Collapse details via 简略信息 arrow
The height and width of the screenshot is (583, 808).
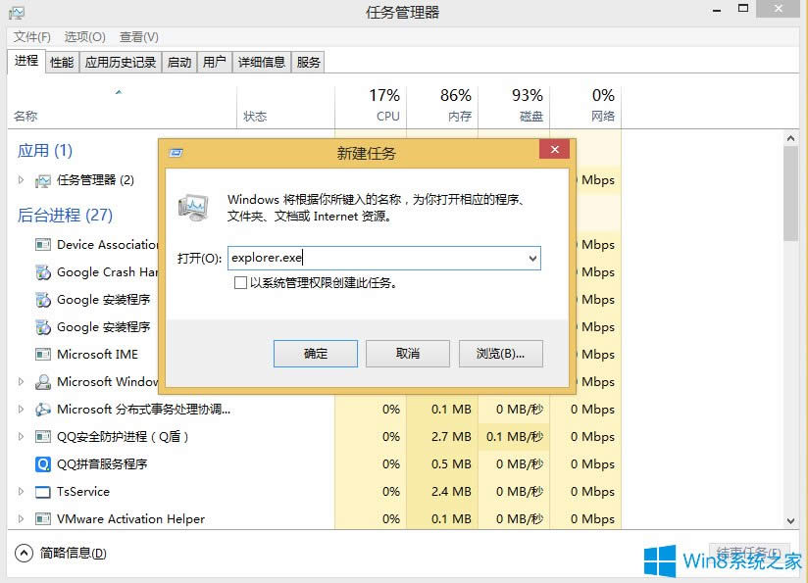[24, 553]
